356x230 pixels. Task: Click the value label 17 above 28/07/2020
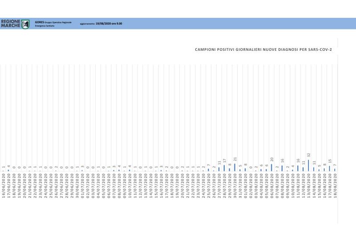pos(224,160)
